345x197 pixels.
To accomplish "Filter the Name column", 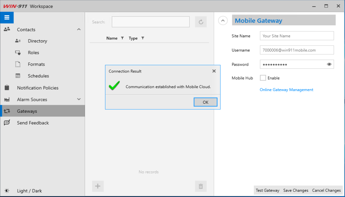I will point(122,38).
